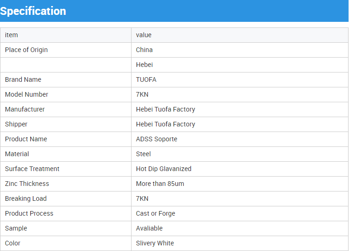Select the Steel material value

pyautogui.click(x=143, y=154)
